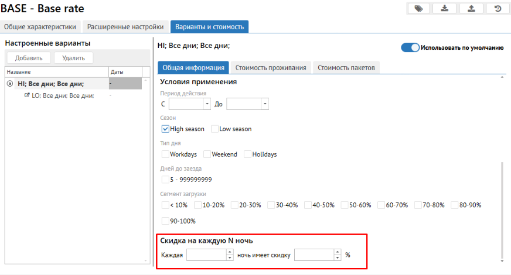
Task: Click the Даты column header
Action: pos(125,72)
